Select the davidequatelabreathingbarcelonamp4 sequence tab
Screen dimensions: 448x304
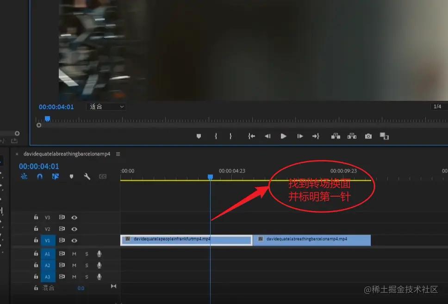tap(67, 154)
